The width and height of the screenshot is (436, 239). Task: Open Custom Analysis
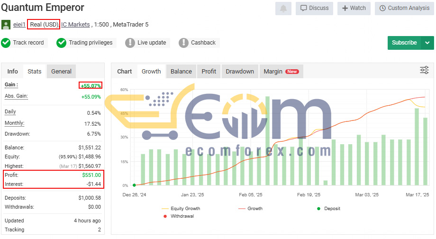[x=404, y=9]
